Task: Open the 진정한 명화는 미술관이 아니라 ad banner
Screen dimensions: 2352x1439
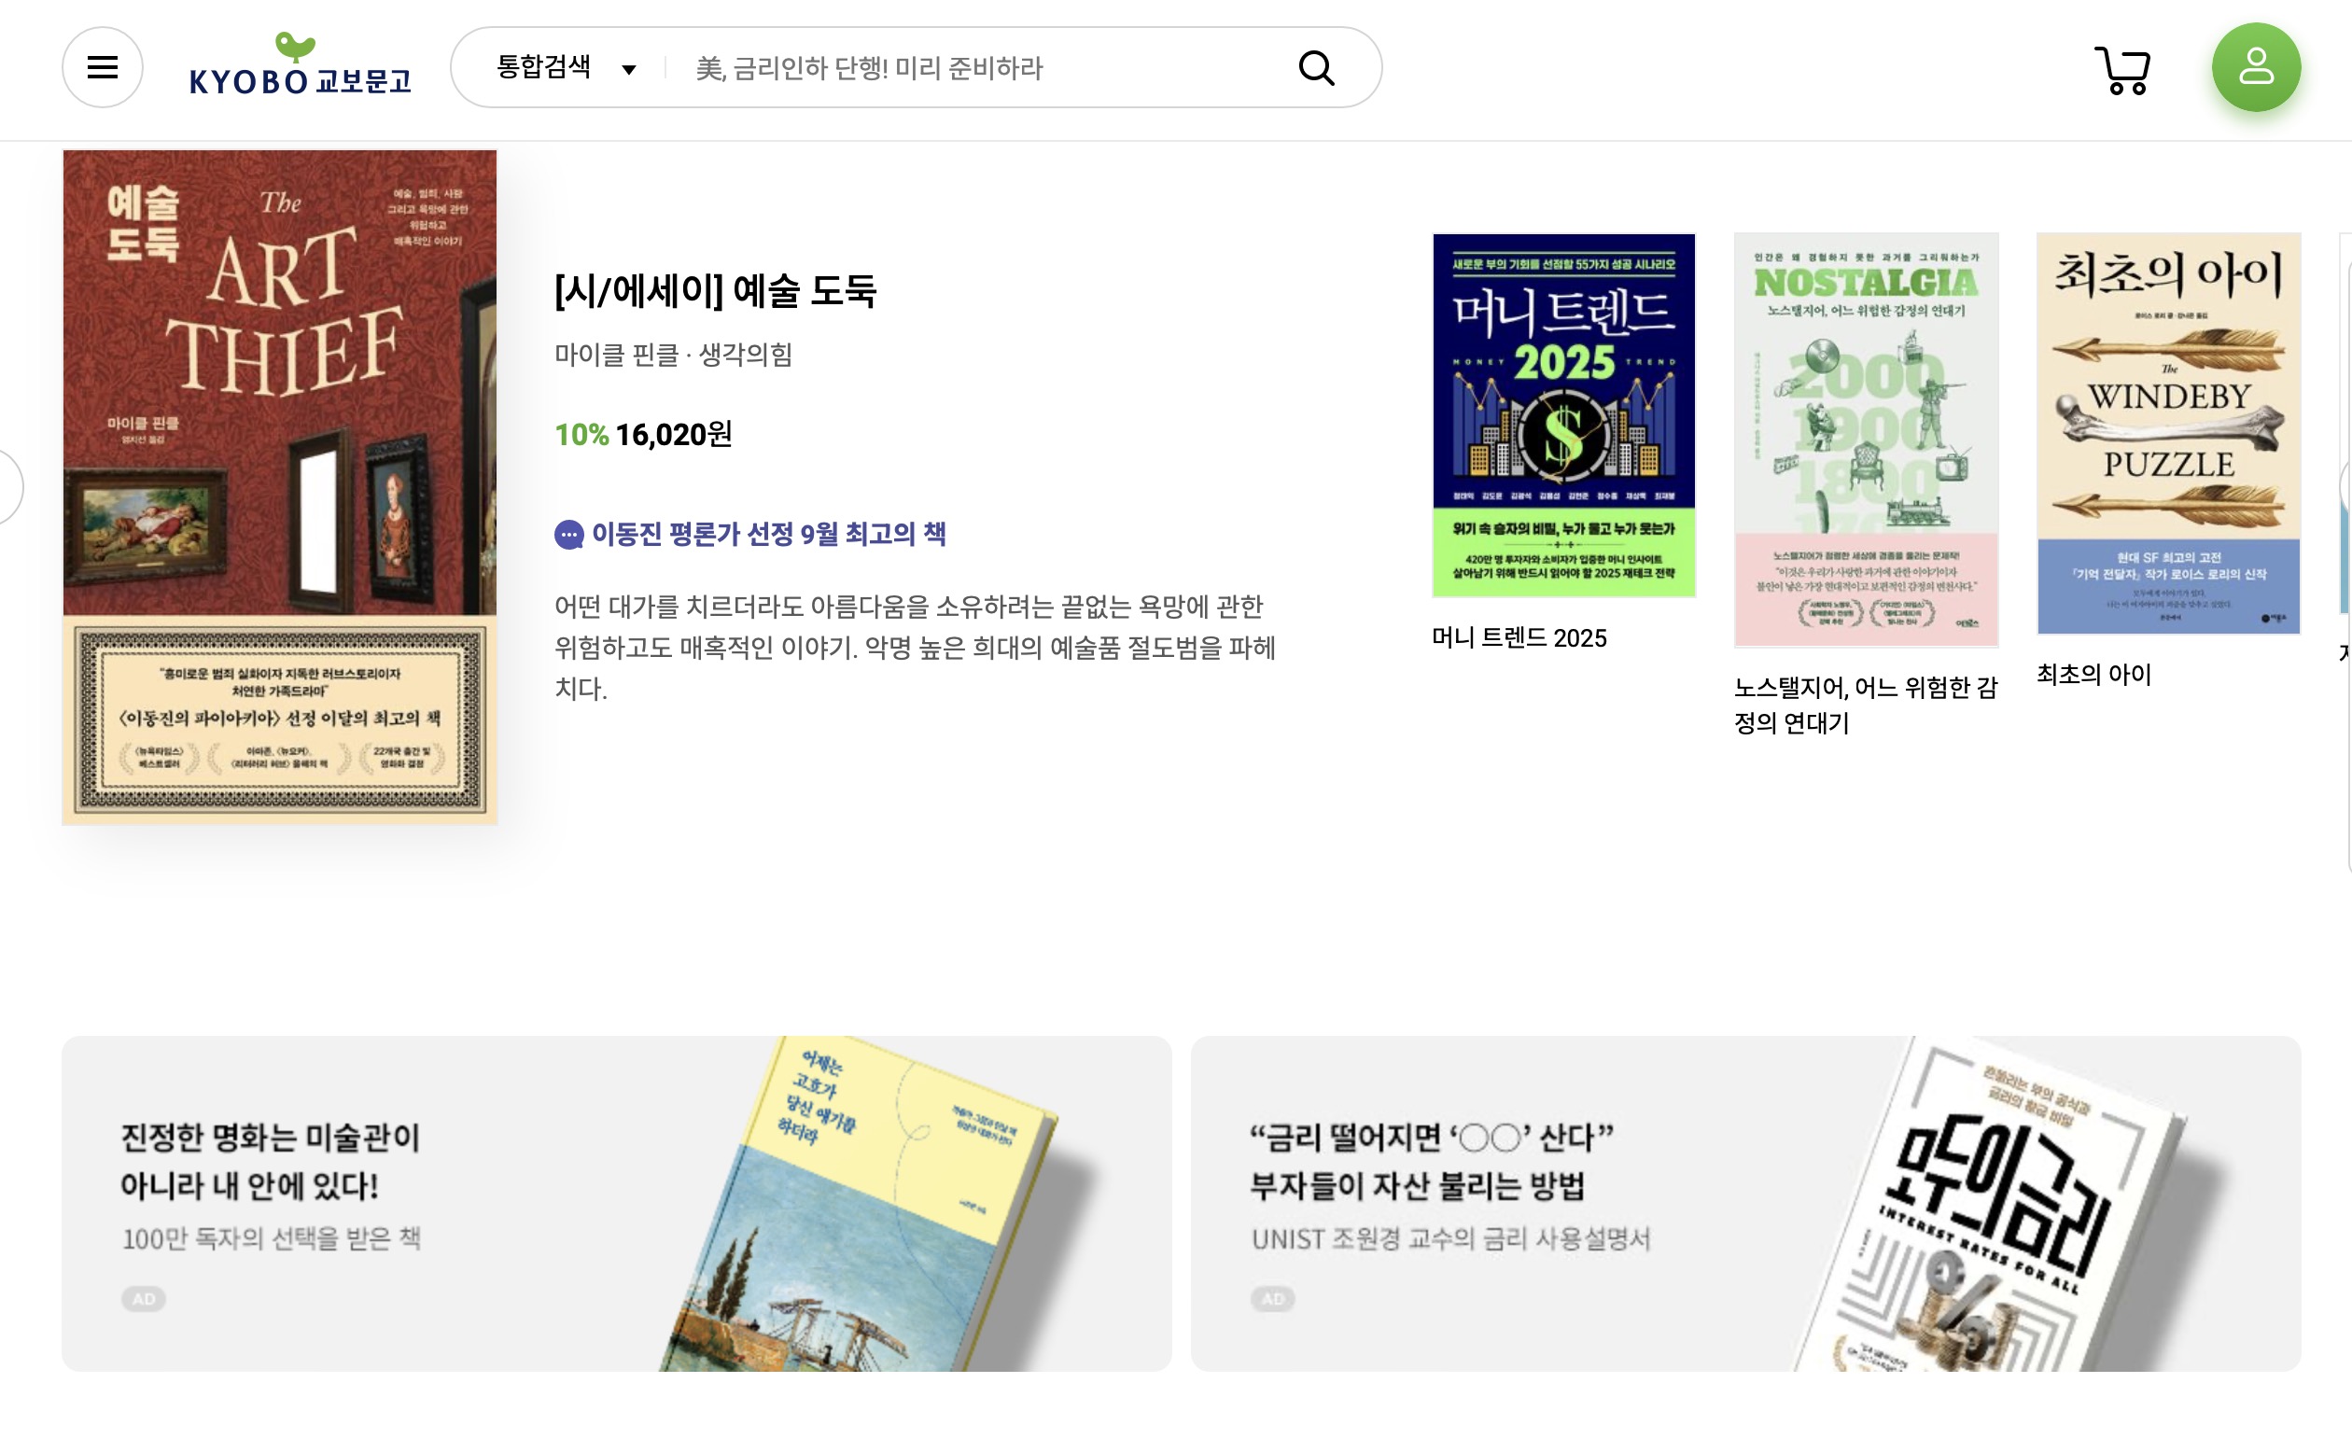Action: click(617, 1203)
